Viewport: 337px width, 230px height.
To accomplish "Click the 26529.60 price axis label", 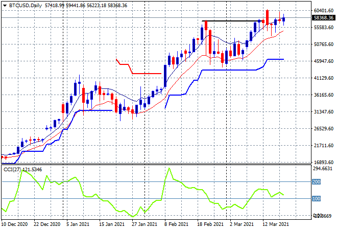I will [323, 129].
